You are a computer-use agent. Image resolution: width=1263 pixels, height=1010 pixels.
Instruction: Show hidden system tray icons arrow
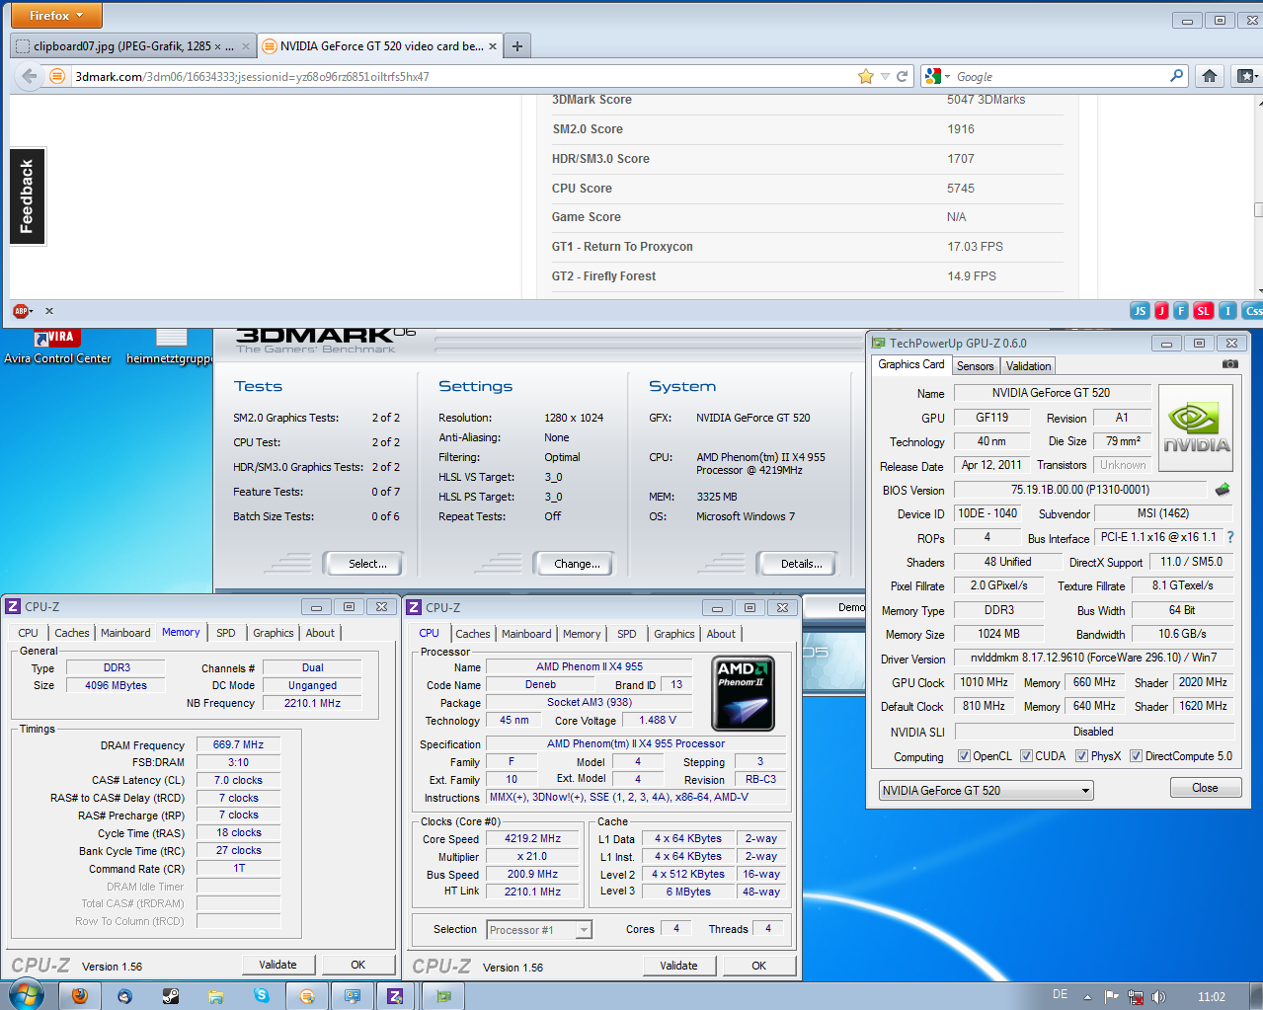point(1087,996)
